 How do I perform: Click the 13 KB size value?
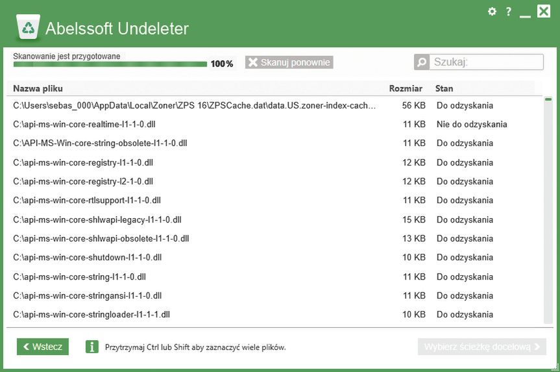[x=413, y=239]
